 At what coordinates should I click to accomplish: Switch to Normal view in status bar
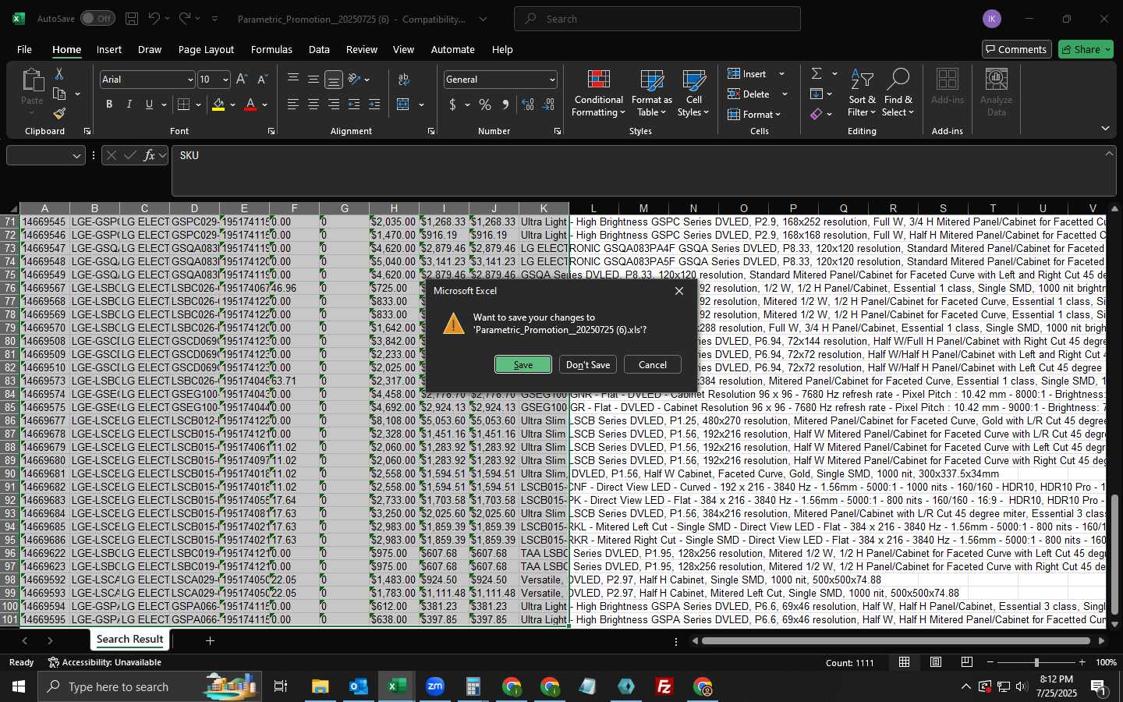[x=904, y=662]
